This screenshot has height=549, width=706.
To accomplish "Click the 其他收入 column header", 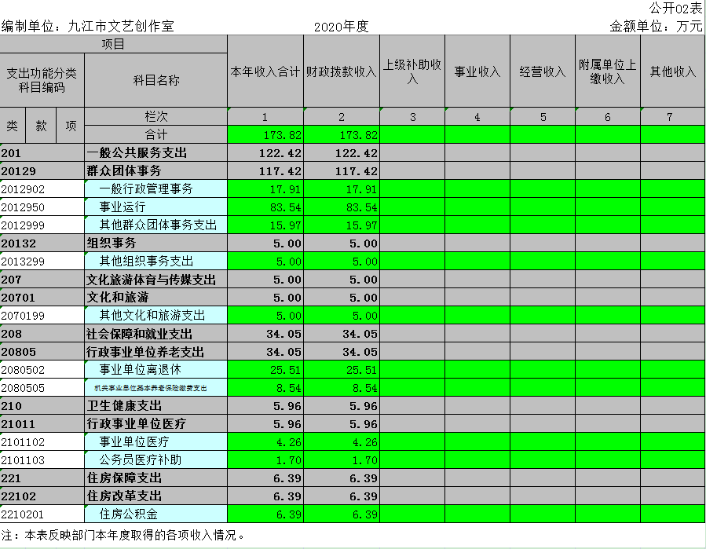I will [672, 71].
